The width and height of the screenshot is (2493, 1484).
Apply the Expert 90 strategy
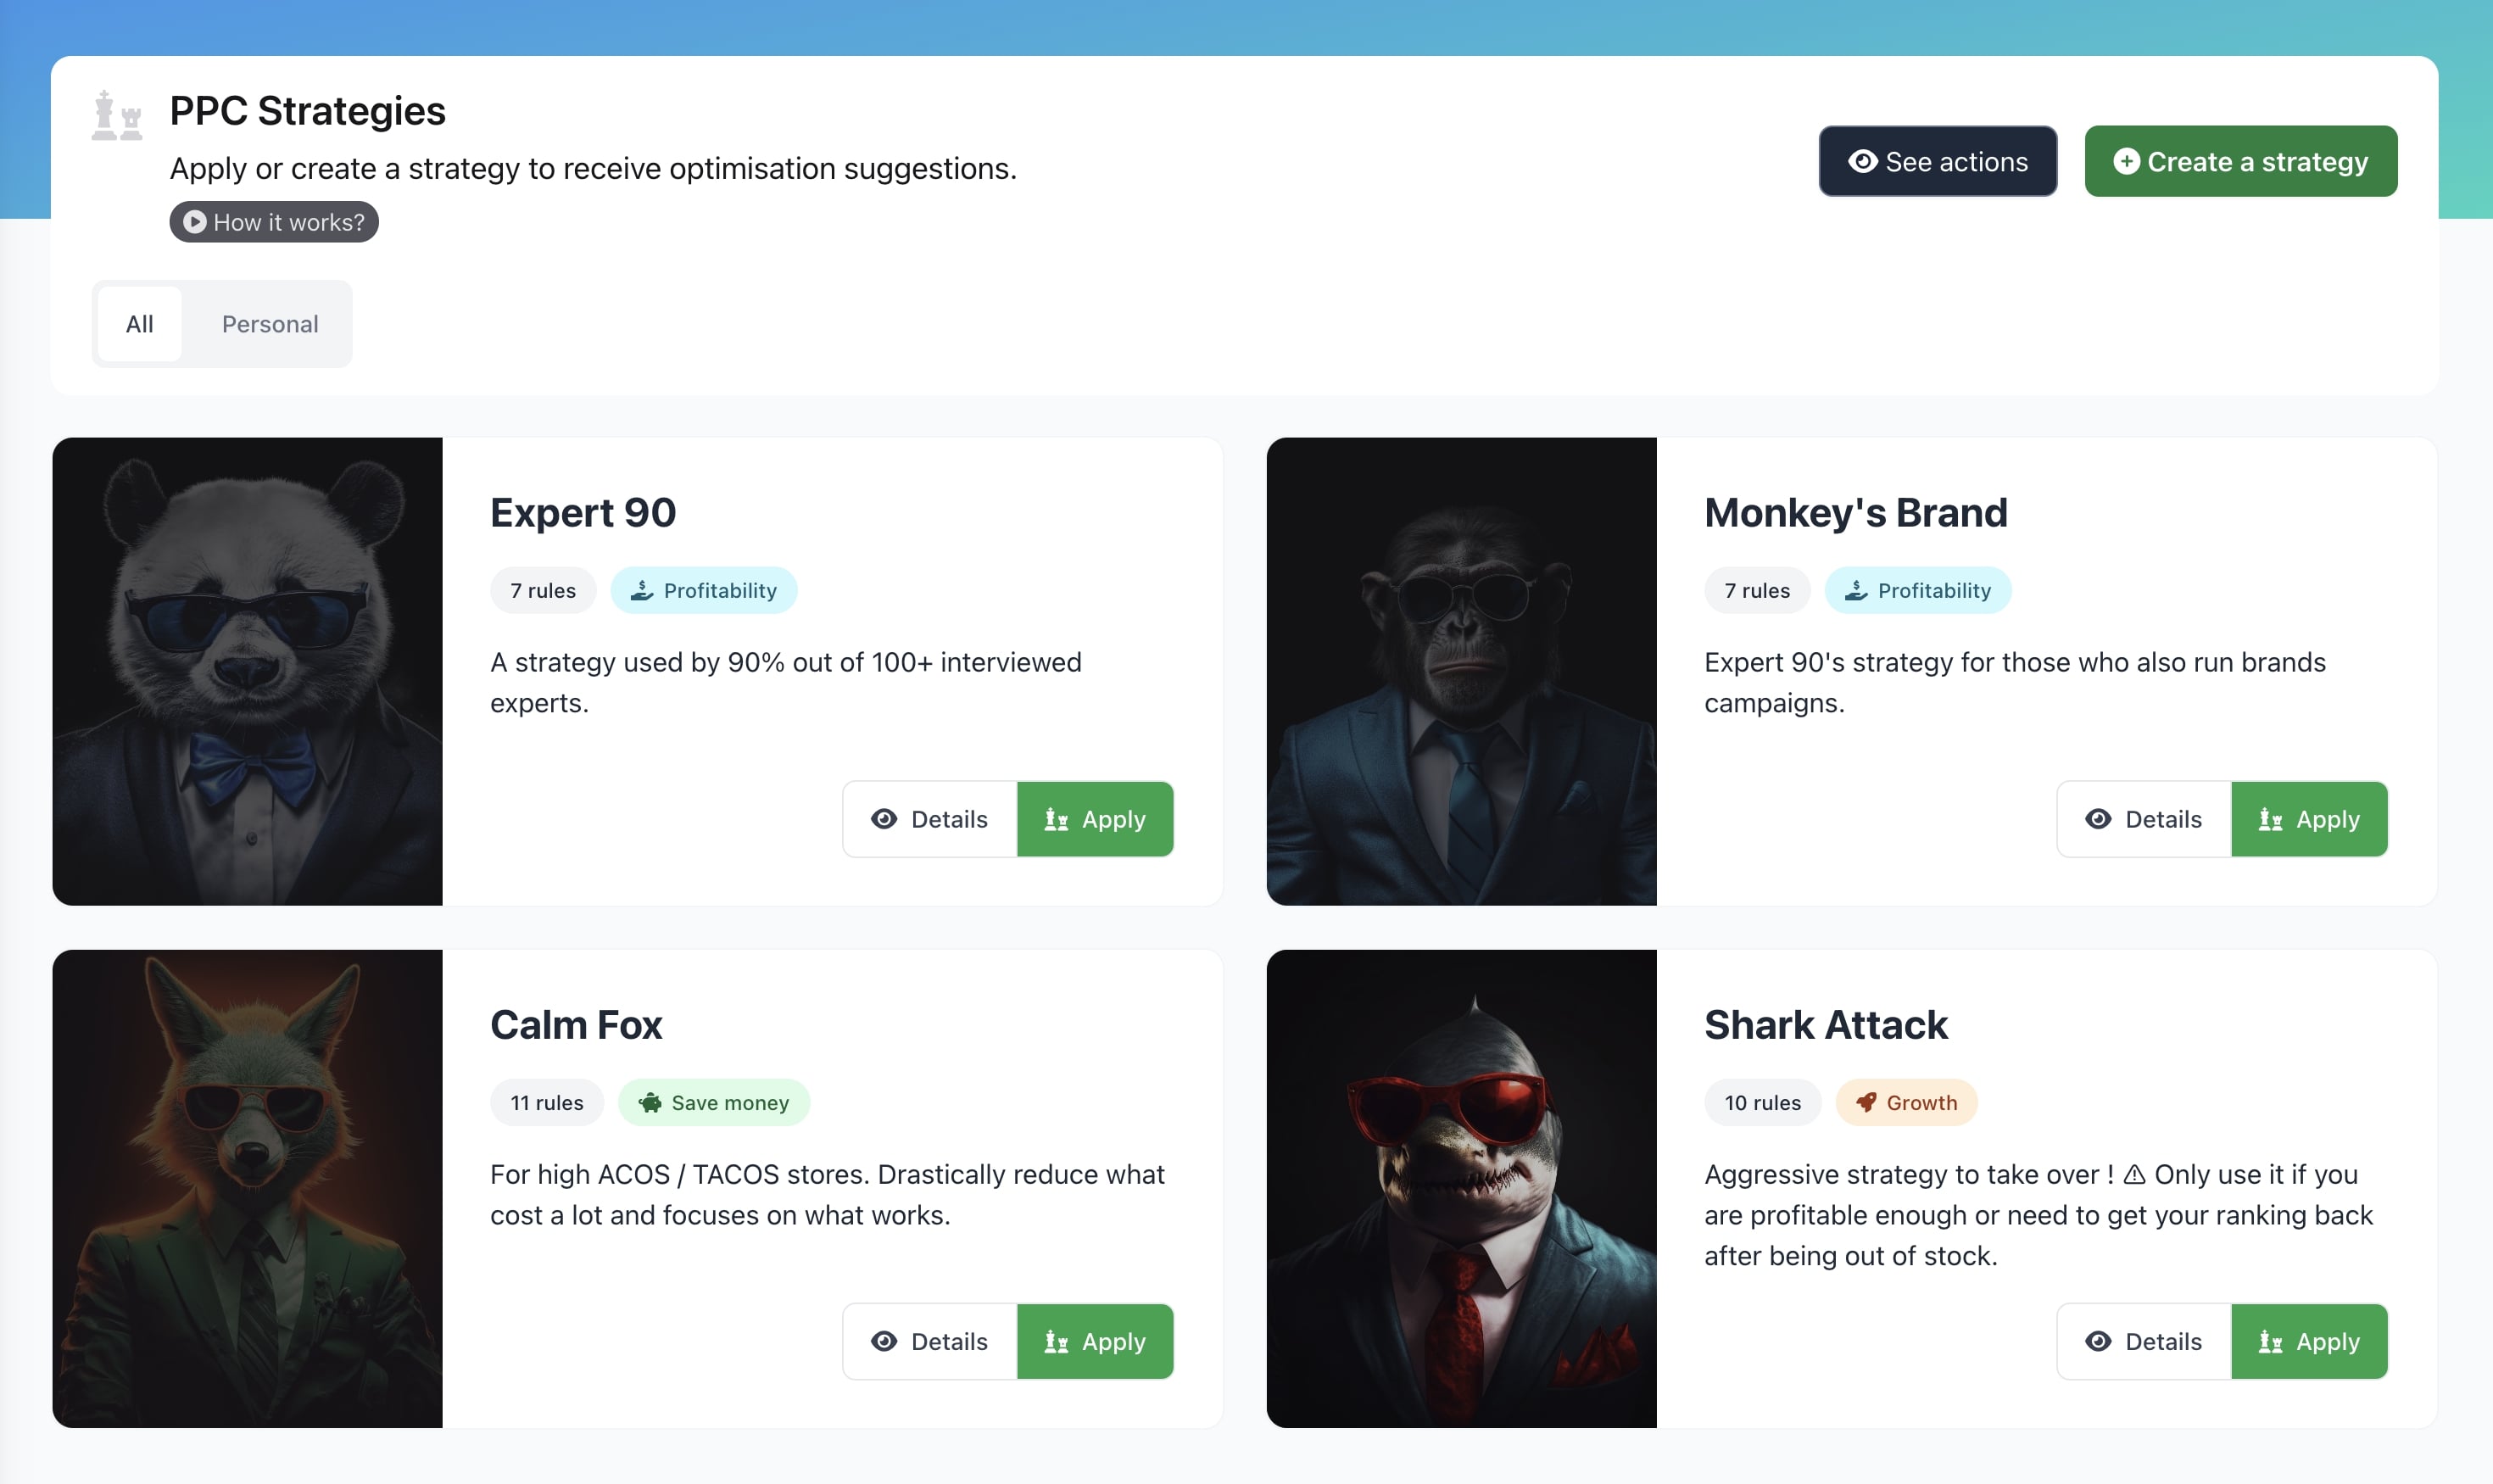click(1095, 819)
